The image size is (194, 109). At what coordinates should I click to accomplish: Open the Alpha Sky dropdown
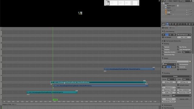point(187,52)
